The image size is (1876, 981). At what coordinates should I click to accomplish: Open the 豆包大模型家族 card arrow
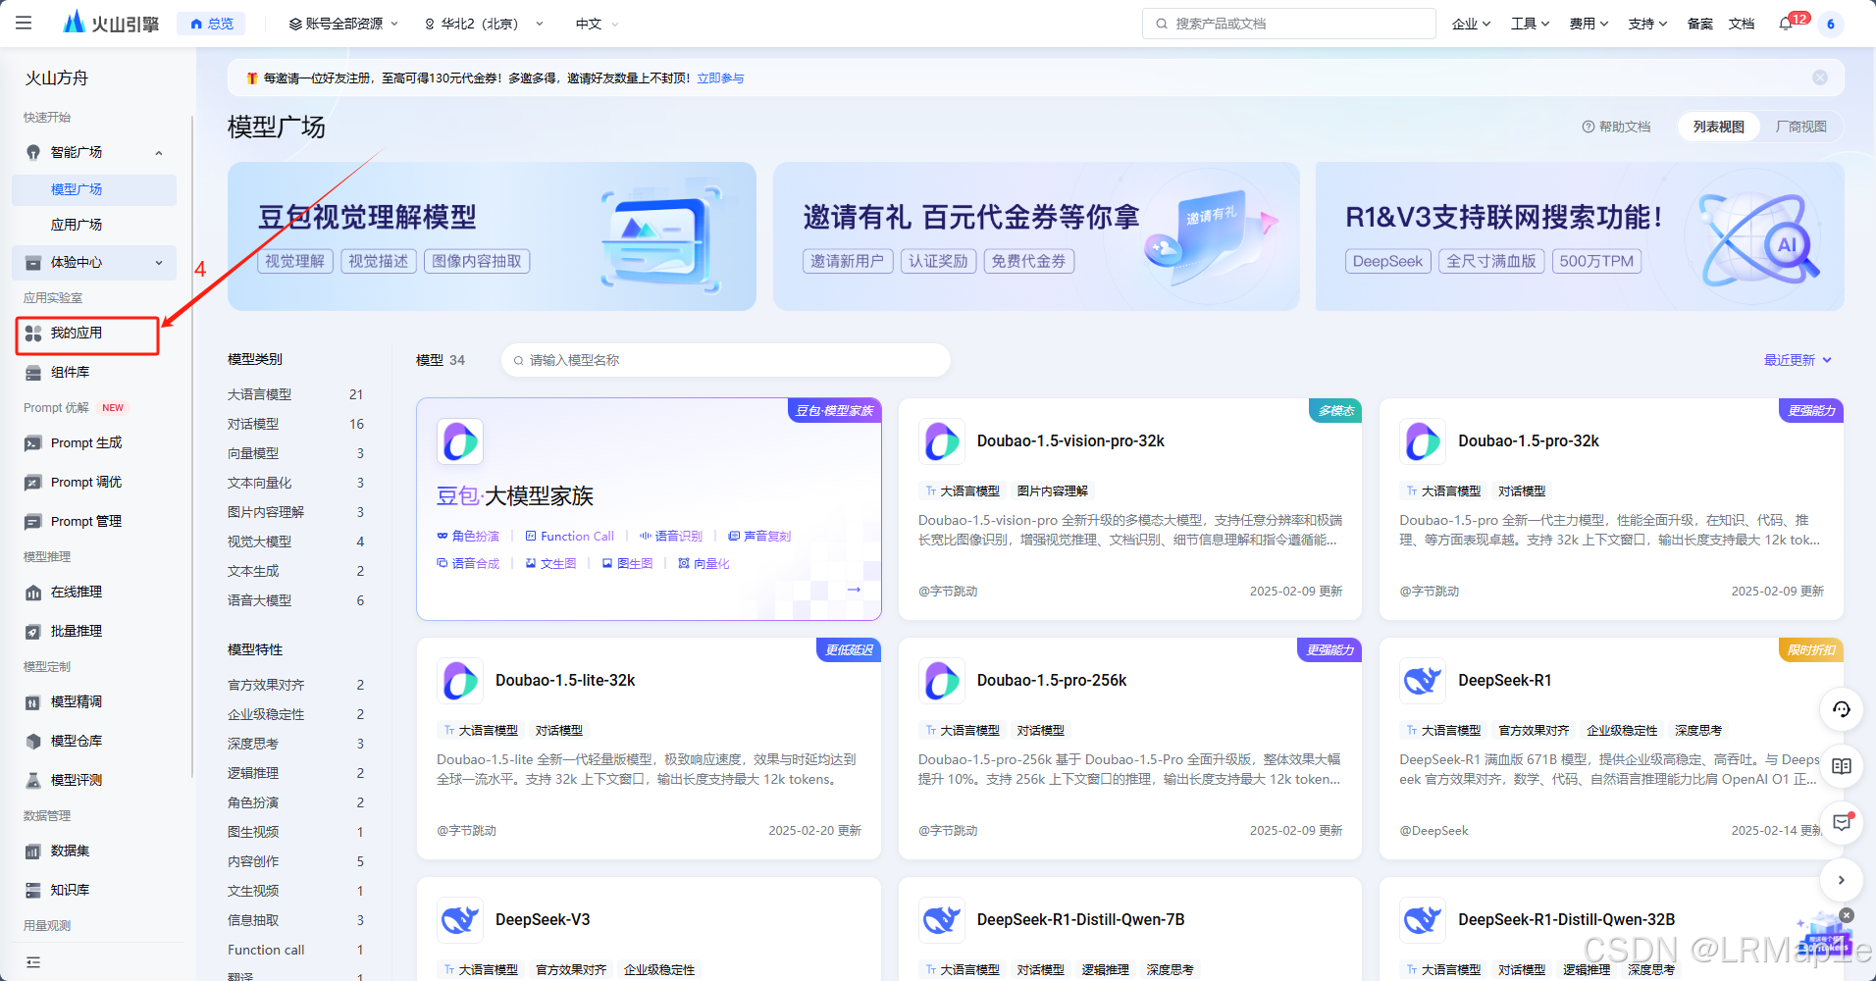pyautogui.click(x=854, y=590)
